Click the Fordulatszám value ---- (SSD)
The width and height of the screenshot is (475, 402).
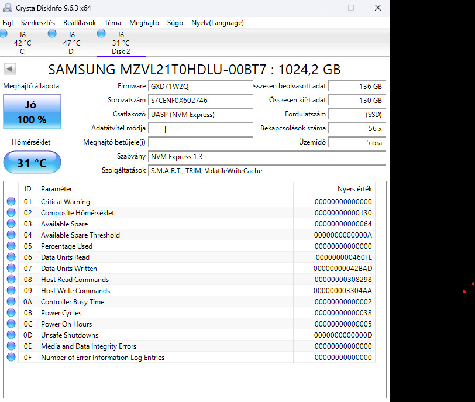[357, 115]
